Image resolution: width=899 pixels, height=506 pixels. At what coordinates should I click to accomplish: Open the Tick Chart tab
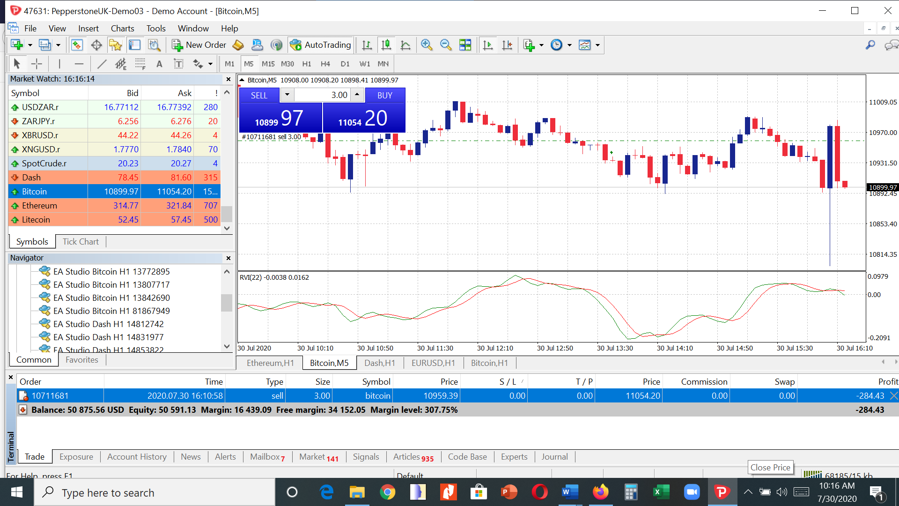pos(81,242)
